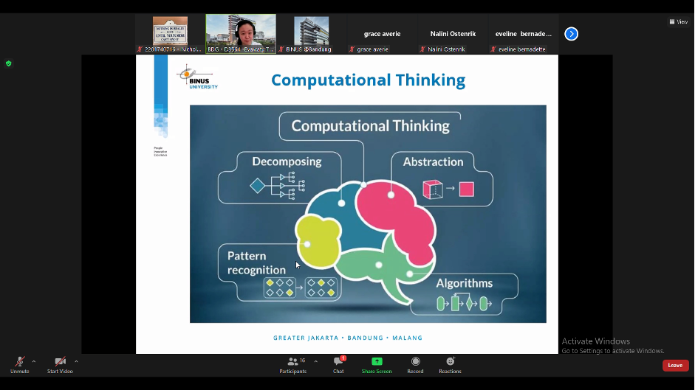The height and width of the screenshot is (390, 695).
Task: Select Nalini Ostenrik's participant tile
Action: point(453,34)
